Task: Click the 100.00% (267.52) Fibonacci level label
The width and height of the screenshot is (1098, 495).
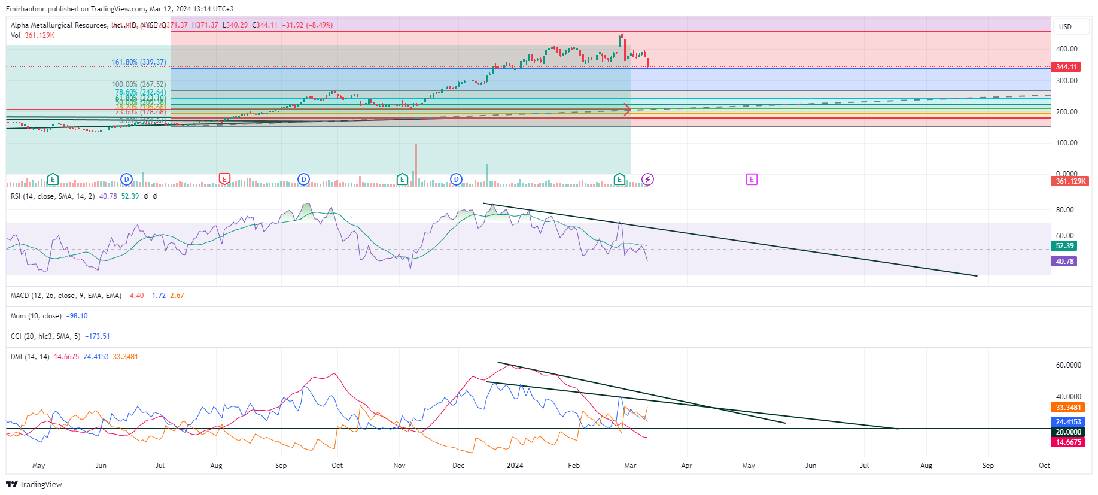Action: point(139,84)
